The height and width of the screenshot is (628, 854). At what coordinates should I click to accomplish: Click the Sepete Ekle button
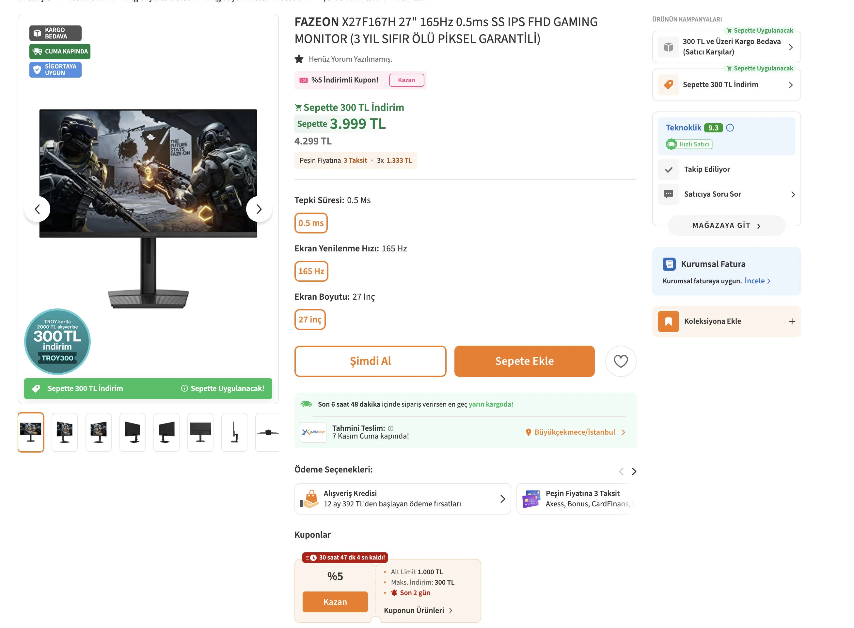pos(524,361)
